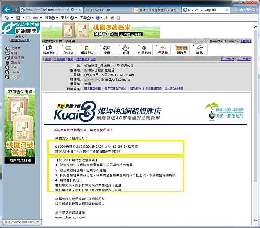Click the page scrollbar up arrow
The width and height of the screenshot is (260, 228).
256,27
